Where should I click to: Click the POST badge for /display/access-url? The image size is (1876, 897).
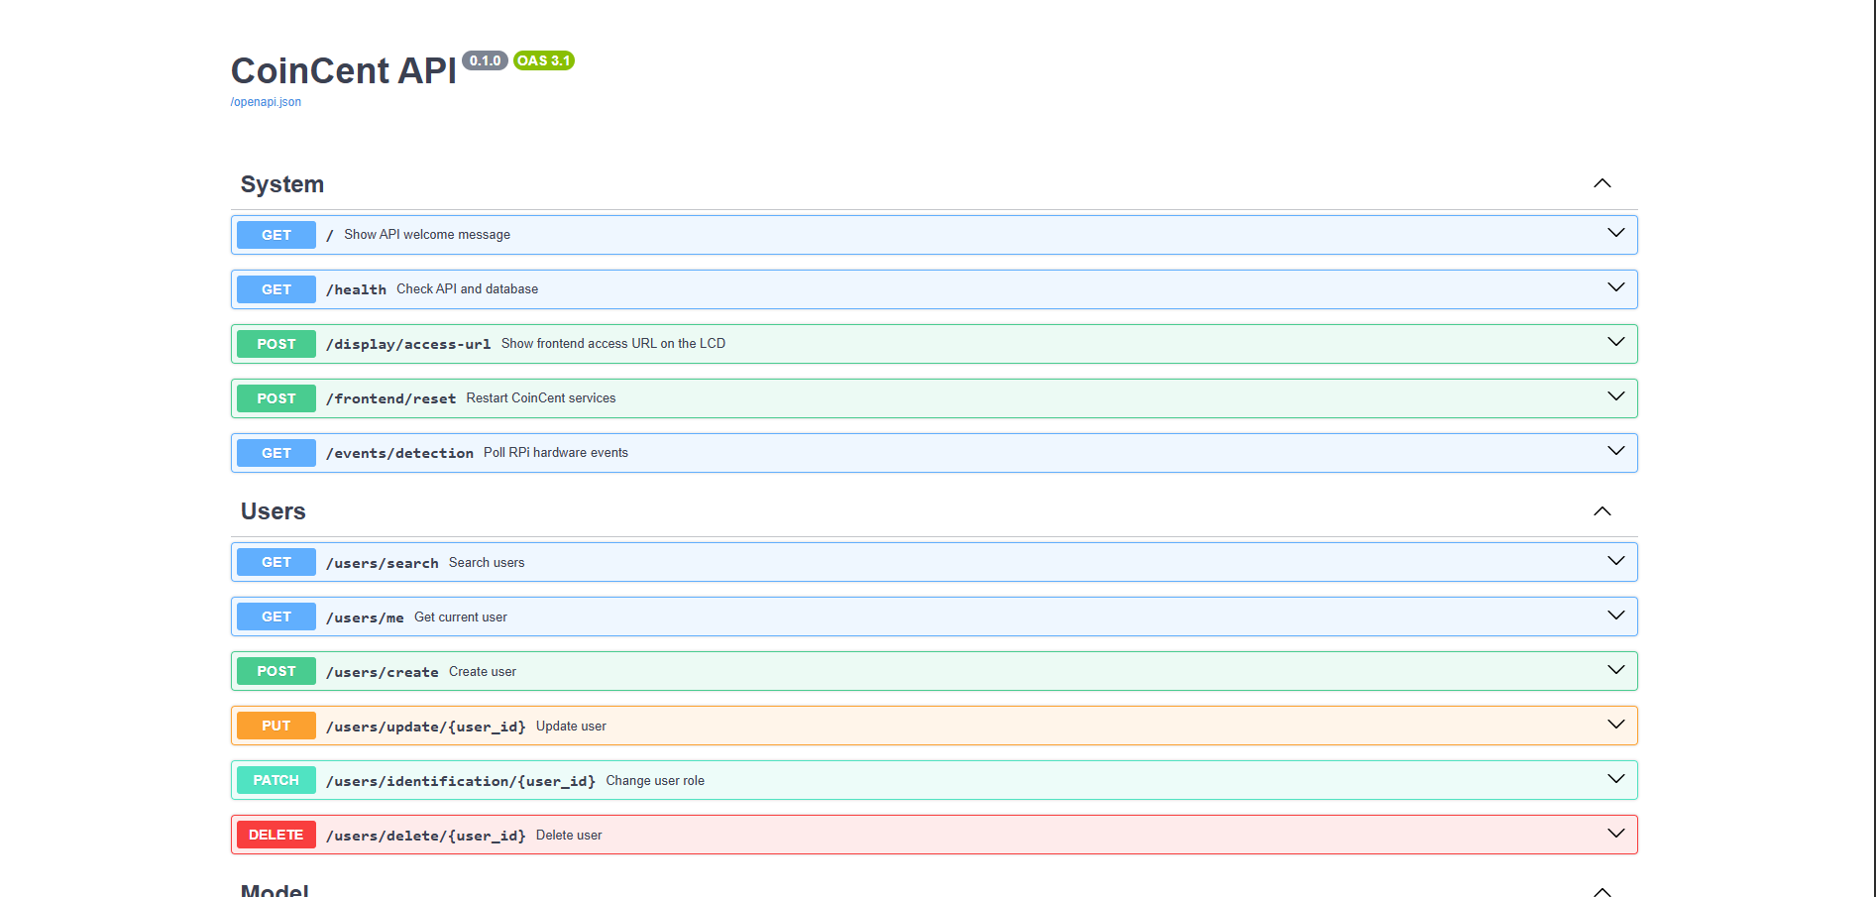pyautogui.click(x=276, y=344)
